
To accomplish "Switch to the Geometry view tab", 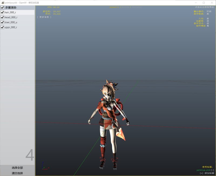I will (x=114, y=7).
